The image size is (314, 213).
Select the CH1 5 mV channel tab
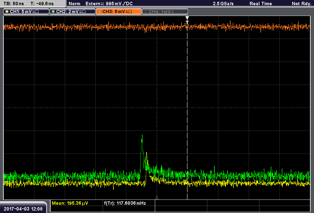coord(26,11)
